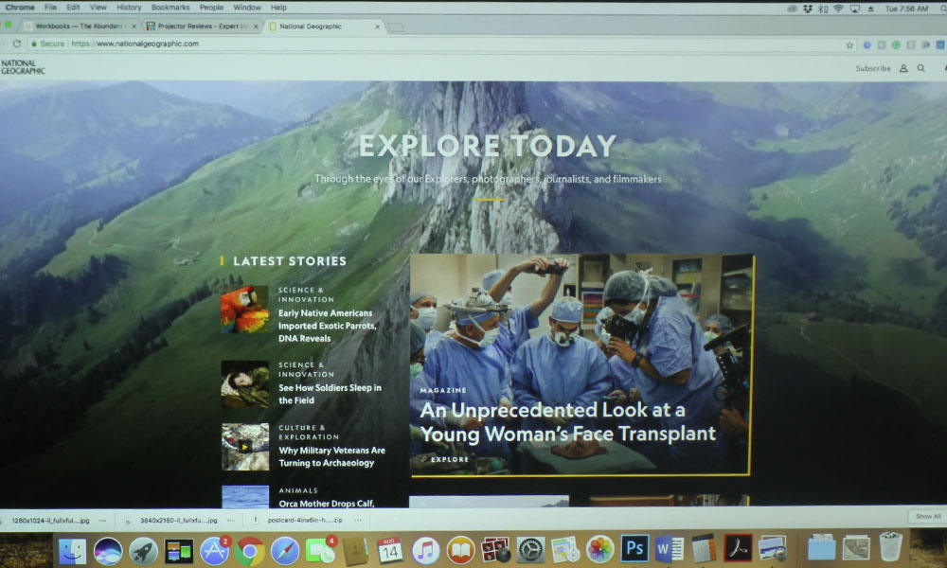The height and width of the screenshot is (568, 947).
Task: Open Calendar app in the Dock
Action: point(390,551)
